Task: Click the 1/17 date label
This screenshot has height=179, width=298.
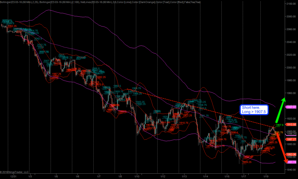Action: tap(243, 177)
